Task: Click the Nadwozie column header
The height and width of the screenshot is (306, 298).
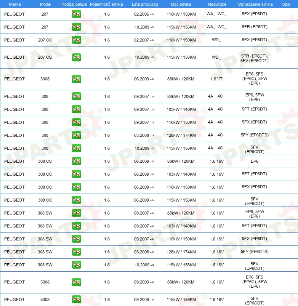Action: point(217,4)
